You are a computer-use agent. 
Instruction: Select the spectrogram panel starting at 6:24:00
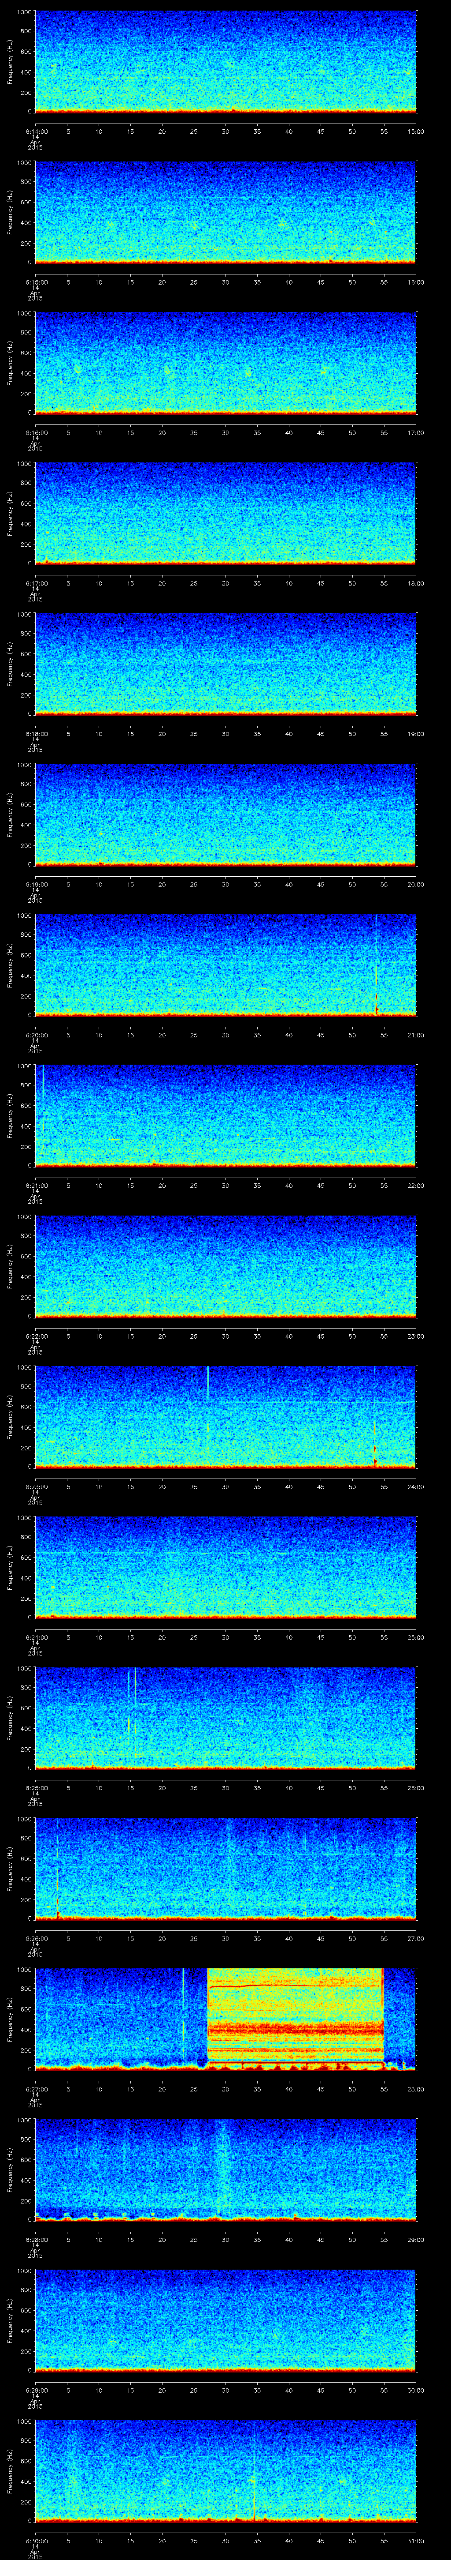(x=226, y=1567)
